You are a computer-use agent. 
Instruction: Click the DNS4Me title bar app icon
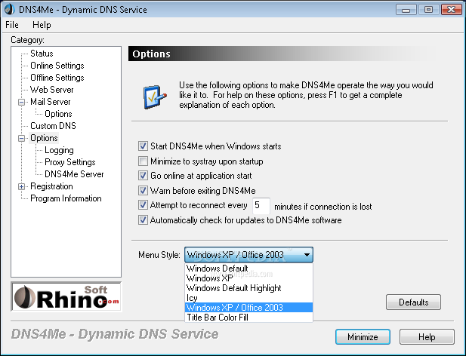click(x=10, y=9)
